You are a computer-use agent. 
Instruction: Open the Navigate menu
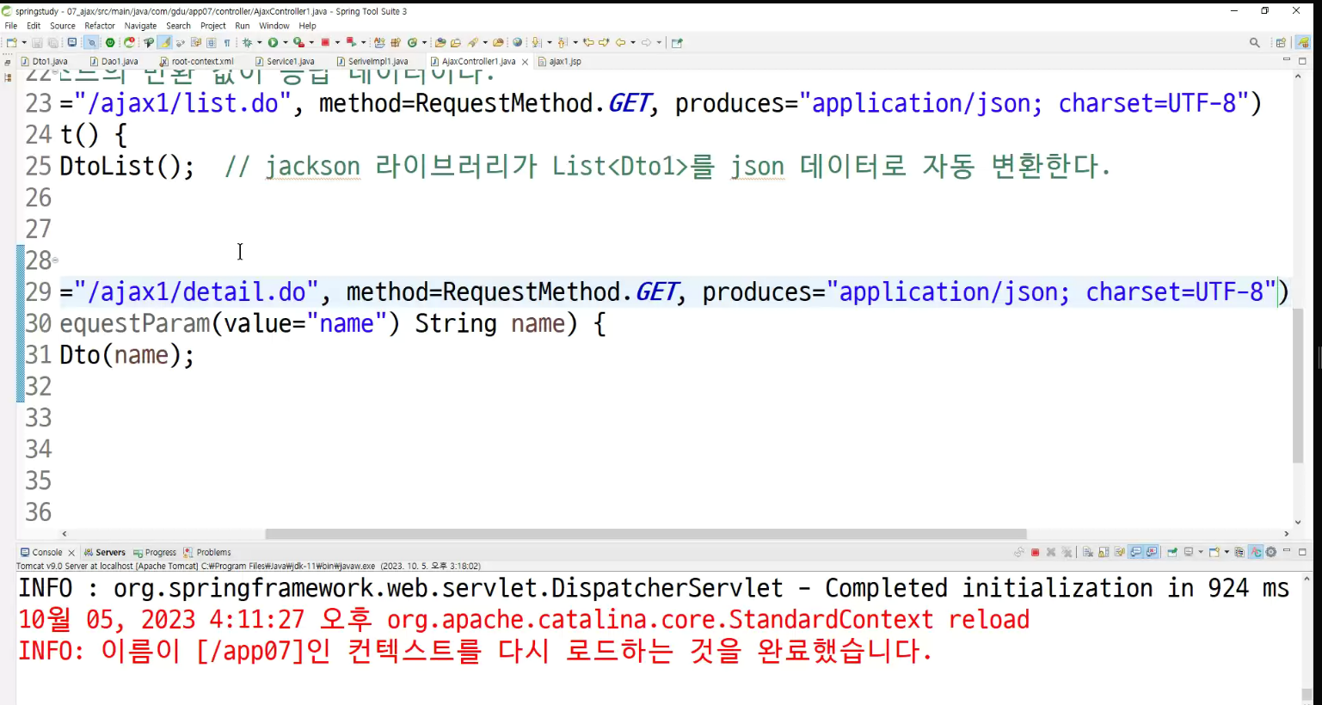140,26
